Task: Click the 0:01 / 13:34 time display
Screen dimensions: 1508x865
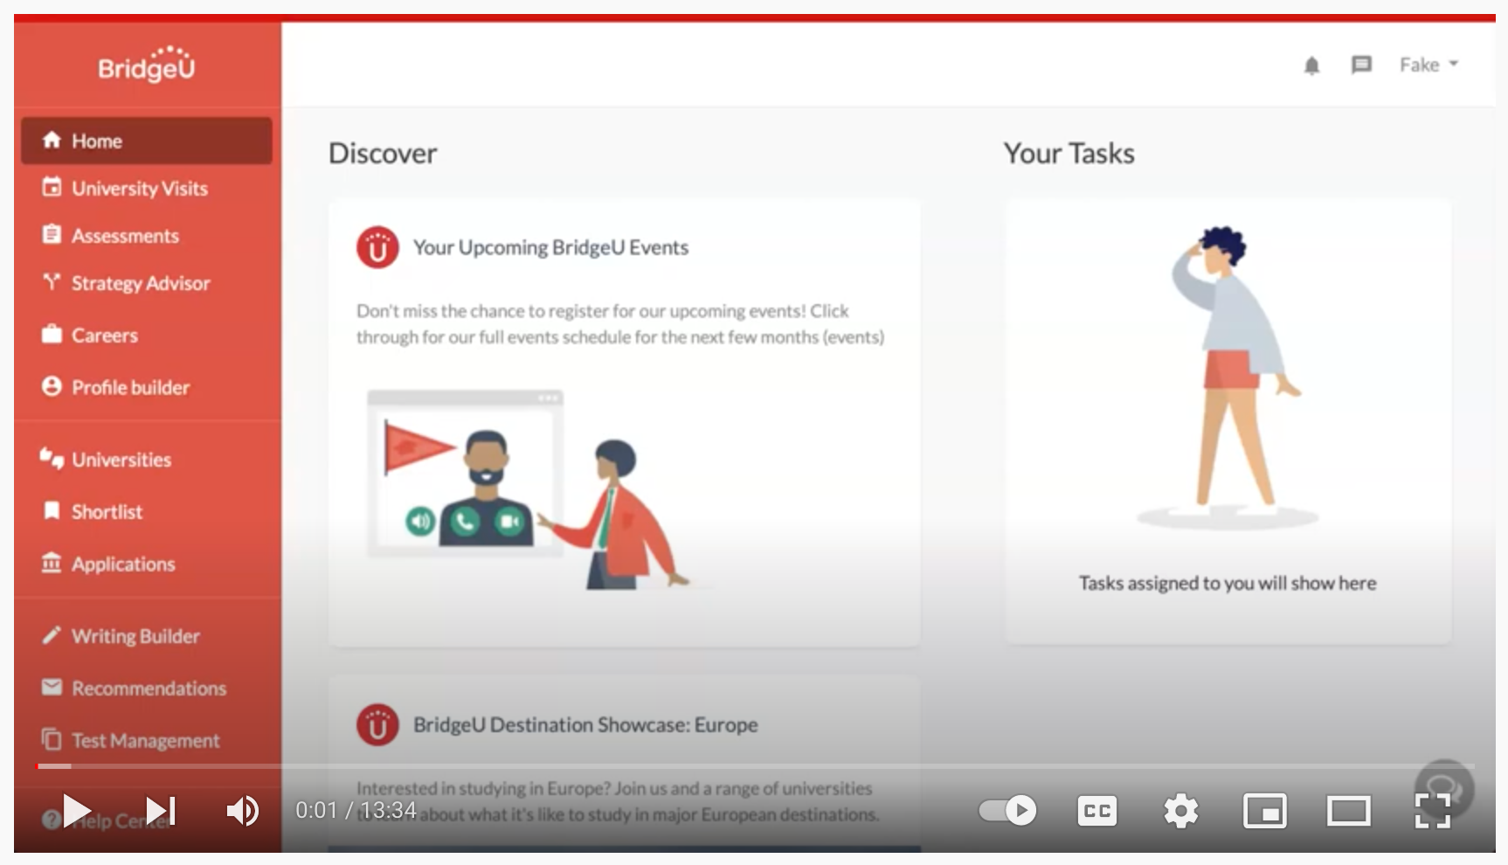Action: click(x=356, y=811)
